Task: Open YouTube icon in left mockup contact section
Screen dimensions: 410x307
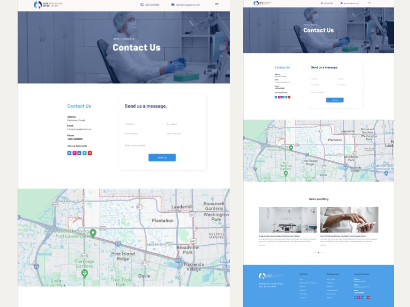Action: tap(90, 153)
